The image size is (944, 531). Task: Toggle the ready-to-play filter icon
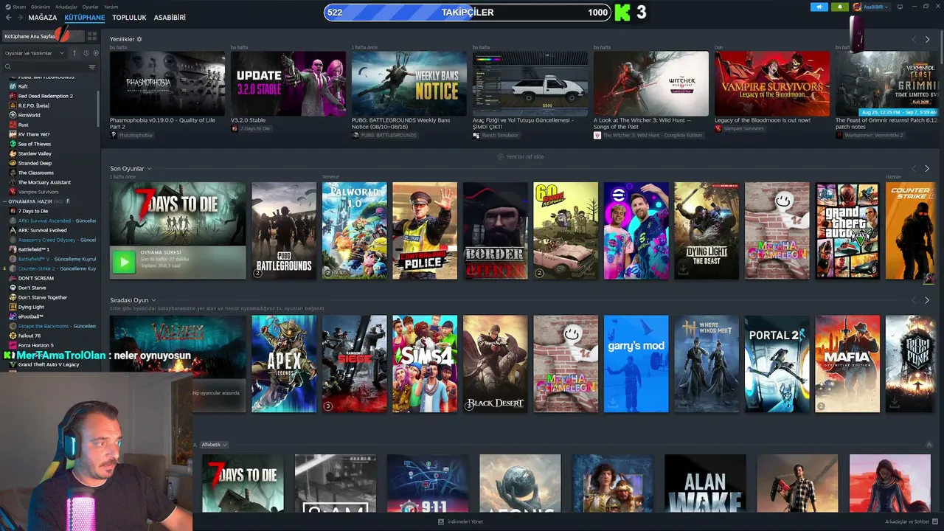click(x=95, y=53)
